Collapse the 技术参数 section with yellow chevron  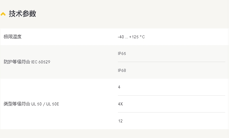point(3,14)
